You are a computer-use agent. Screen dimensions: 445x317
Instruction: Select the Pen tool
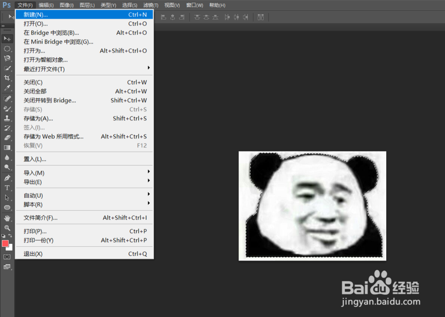pos(7,178)
